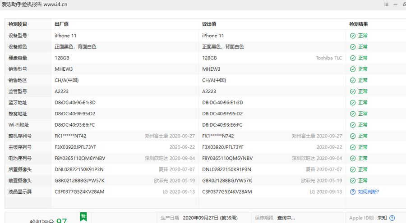Click read battery serial F8Y0365110QM6YNBV
Viewport: 406px width, 223px height.
pos(227,158)
